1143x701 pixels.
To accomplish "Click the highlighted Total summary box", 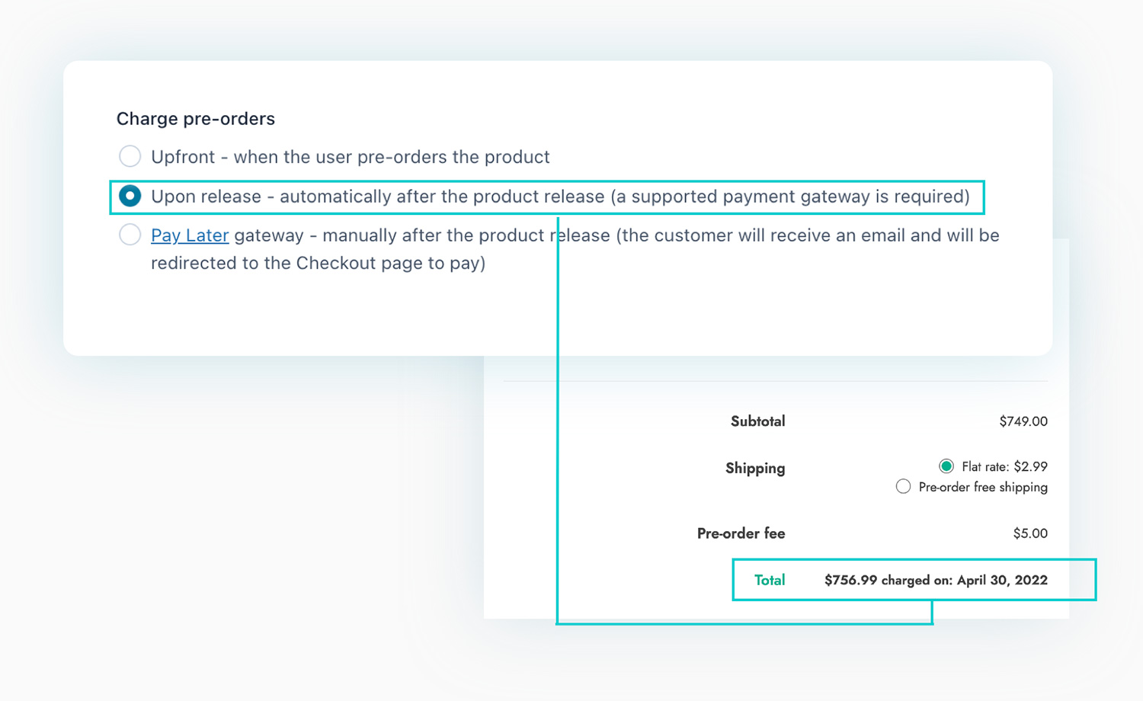I will pyautogui.click(x=913, y=580).
